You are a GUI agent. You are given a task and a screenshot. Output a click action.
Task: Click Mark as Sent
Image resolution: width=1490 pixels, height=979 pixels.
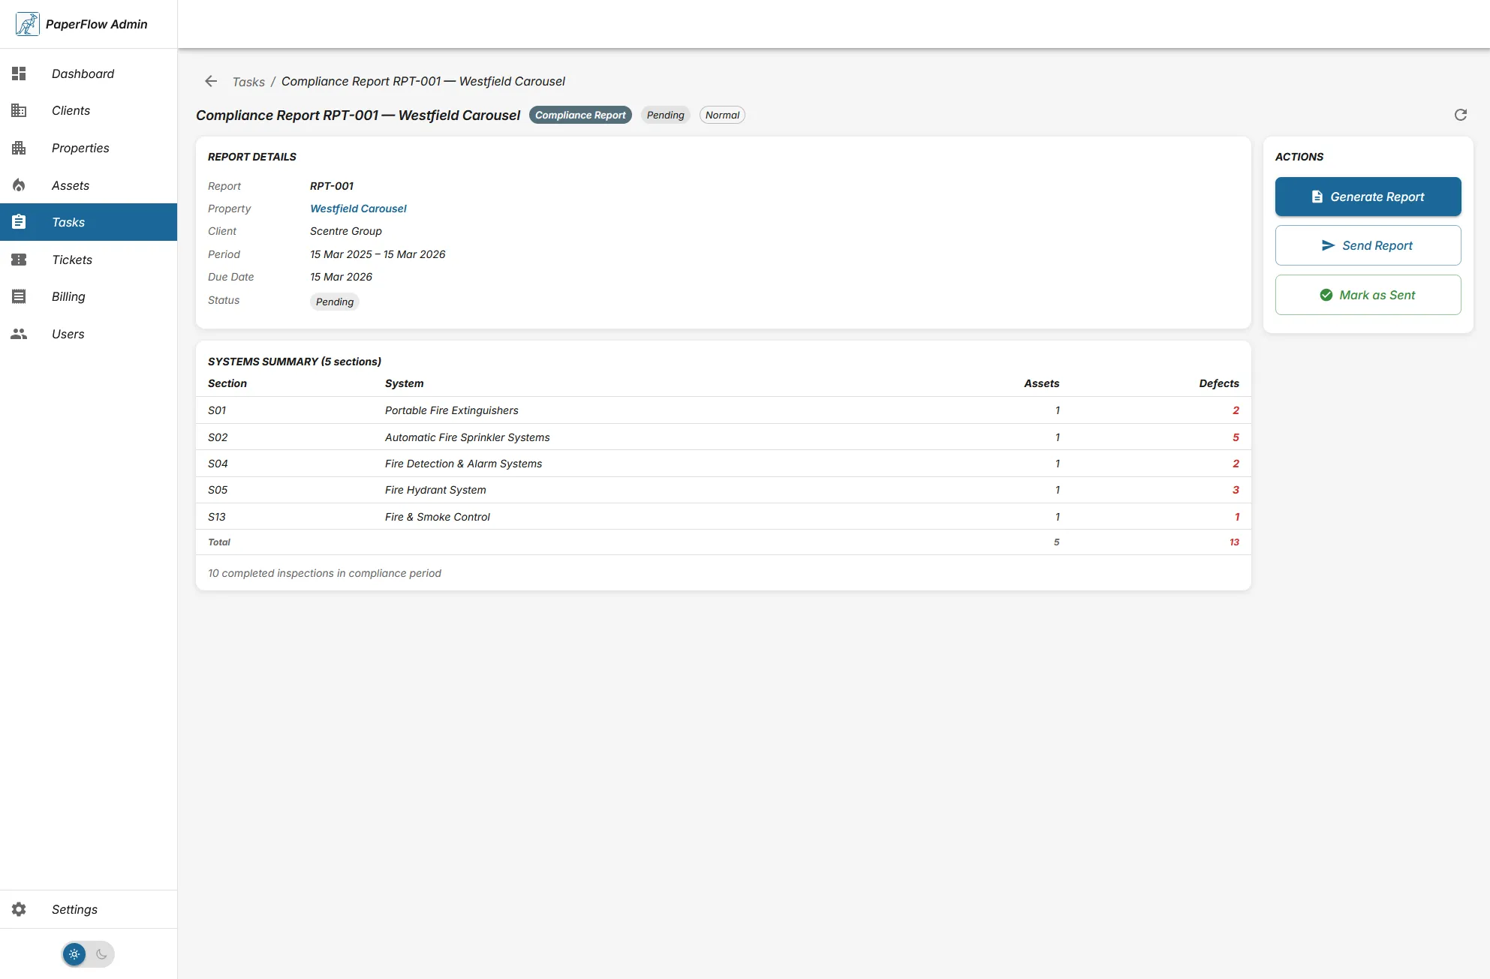[x=1368, y=294]
